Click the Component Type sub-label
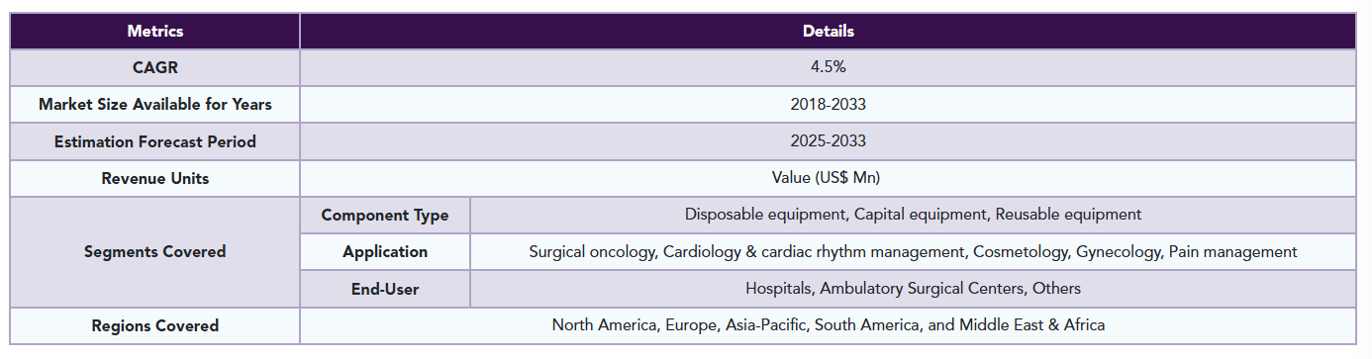 pos(385,215)
